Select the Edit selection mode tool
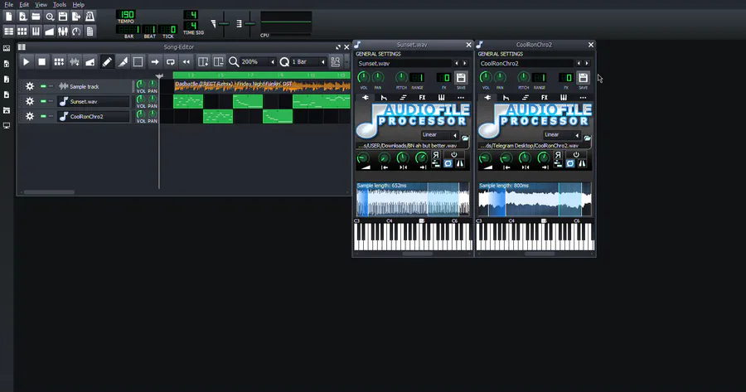 138,62
